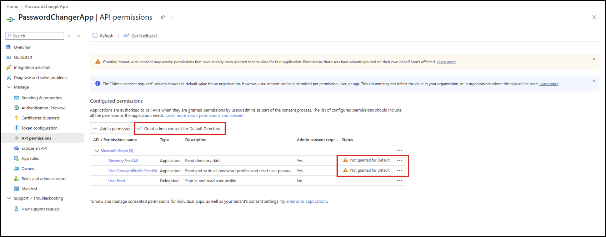606x237 pixels.
Task: Click the Expose an API cloud icon
Action: [x=16, y=148]
